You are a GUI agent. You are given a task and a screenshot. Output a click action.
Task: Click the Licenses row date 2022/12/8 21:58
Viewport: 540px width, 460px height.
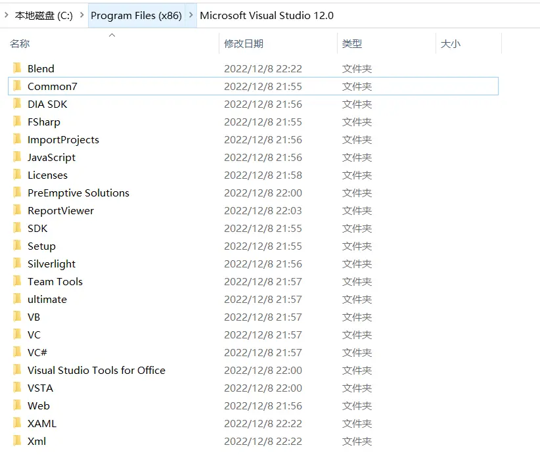(263, 175)
